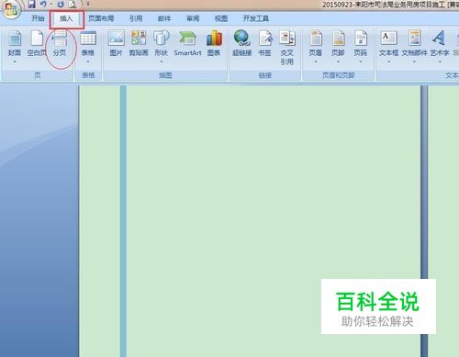Screen dimensions: 459x357
Task: Insert page numbers with 页码
Action: point(361,43)
